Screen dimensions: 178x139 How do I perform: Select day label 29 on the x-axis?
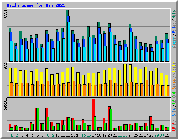click(x=156, y=135)
